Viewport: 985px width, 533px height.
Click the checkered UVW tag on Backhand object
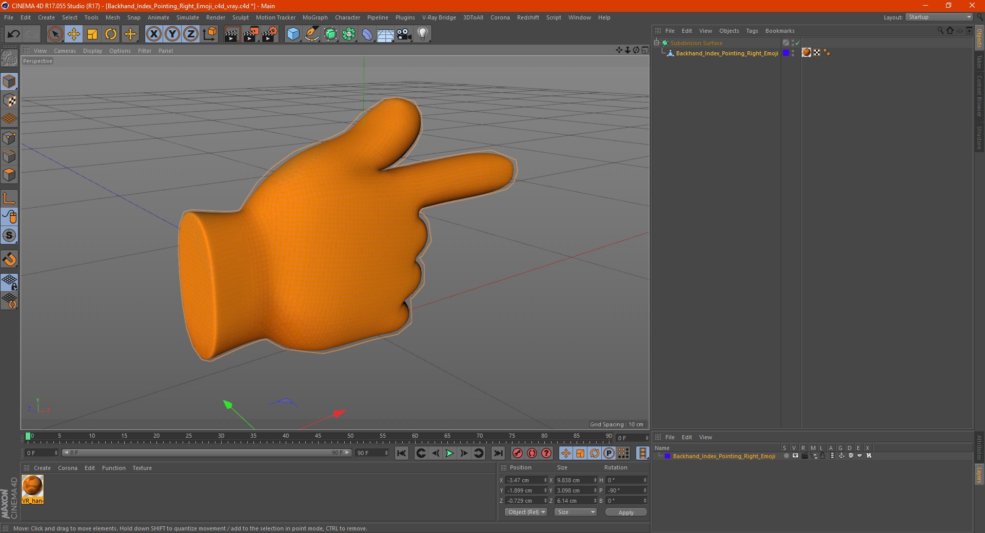pos(817,52)
